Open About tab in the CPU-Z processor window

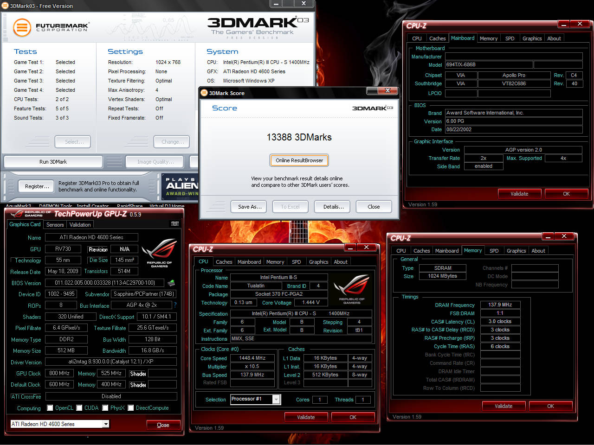(x=341, y=262)
